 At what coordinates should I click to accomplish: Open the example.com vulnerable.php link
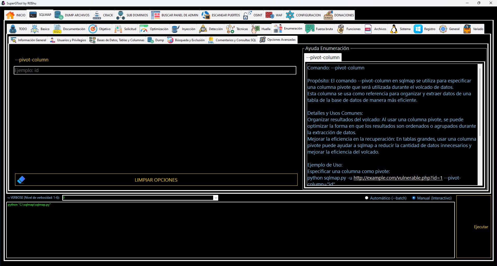coord(398,178)
